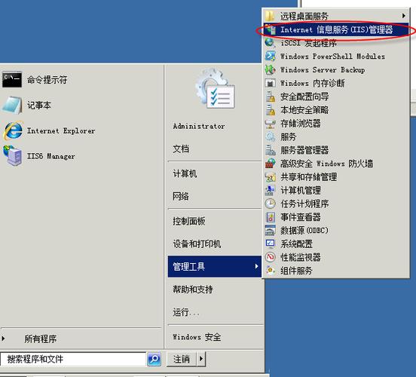Select 网络 in the Start menu
416x377 pixels.
pyautogui.click(x=181, y=197)
